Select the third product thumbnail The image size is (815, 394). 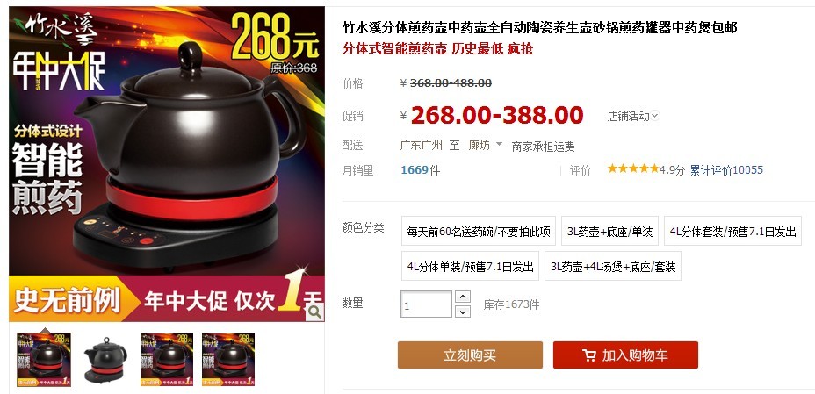[x=167, y=360]
